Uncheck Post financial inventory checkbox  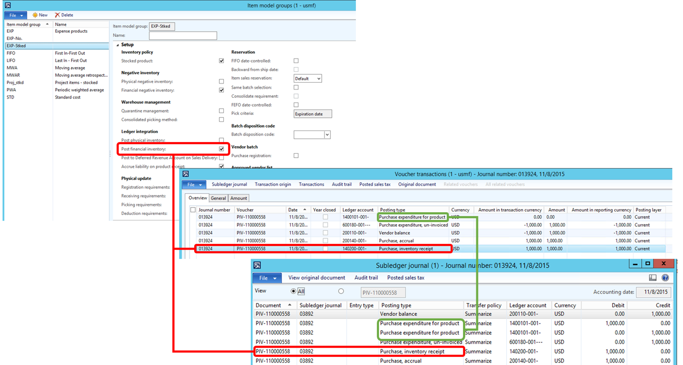click(x=222, y=149)
